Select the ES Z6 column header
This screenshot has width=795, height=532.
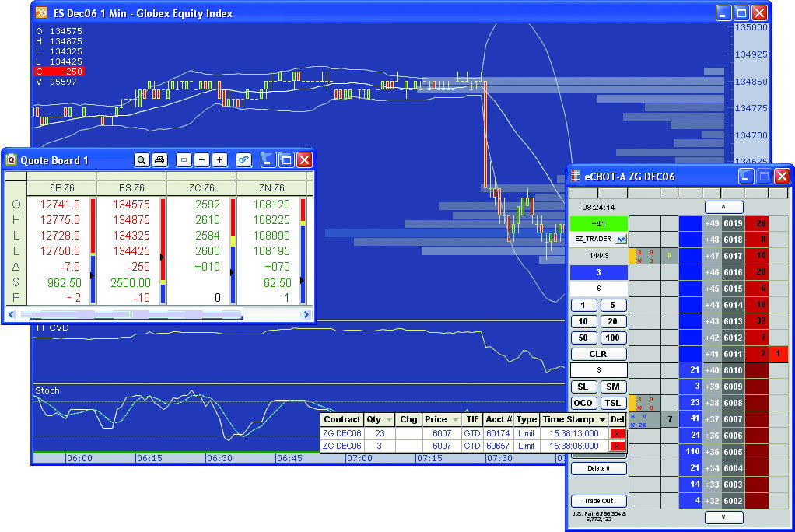[x=131, y=188]
